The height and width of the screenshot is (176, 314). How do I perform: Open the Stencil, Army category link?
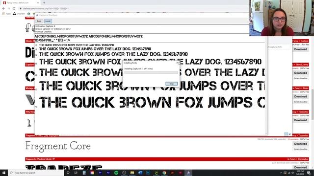pos(301,65)
